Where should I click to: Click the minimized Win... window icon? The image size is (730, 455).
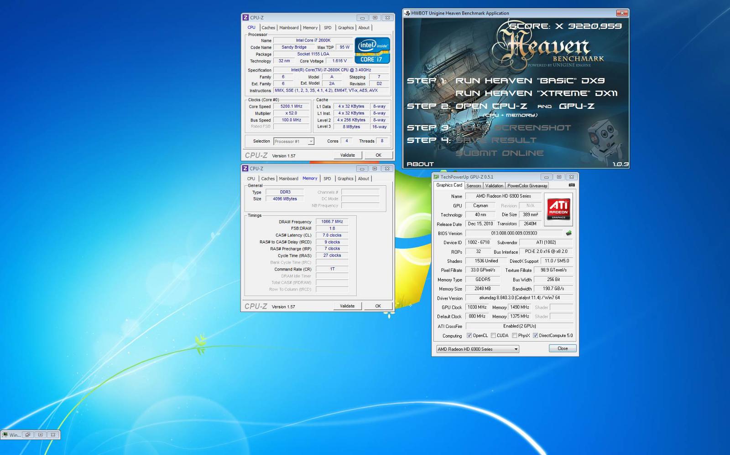tap(5, 435)
